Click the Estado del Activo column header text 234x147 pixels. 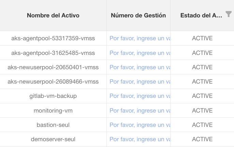(x=201, y=15)
